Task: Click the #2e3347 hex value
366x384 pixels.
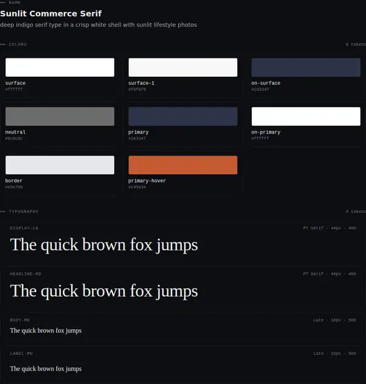Action: (137, 138)
